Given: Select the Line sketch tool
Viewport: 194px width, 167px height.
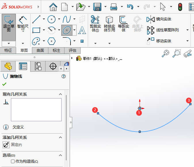Looking at the screenshot, I should [x=36, y=19].
